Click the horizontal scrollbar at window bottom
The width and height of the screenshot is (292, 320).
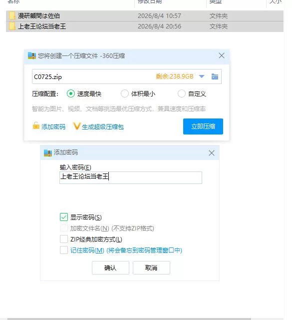coord(129,319)
